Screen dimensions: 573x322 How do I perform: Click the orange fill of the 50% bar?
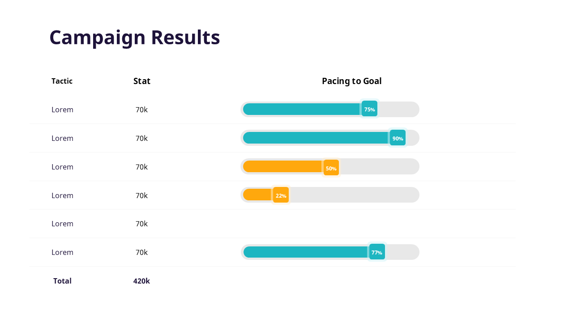tap(282, 166)
